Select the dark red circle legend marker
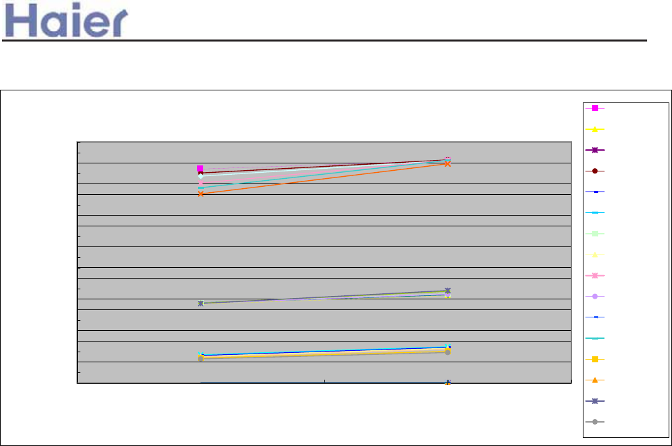 595,171
